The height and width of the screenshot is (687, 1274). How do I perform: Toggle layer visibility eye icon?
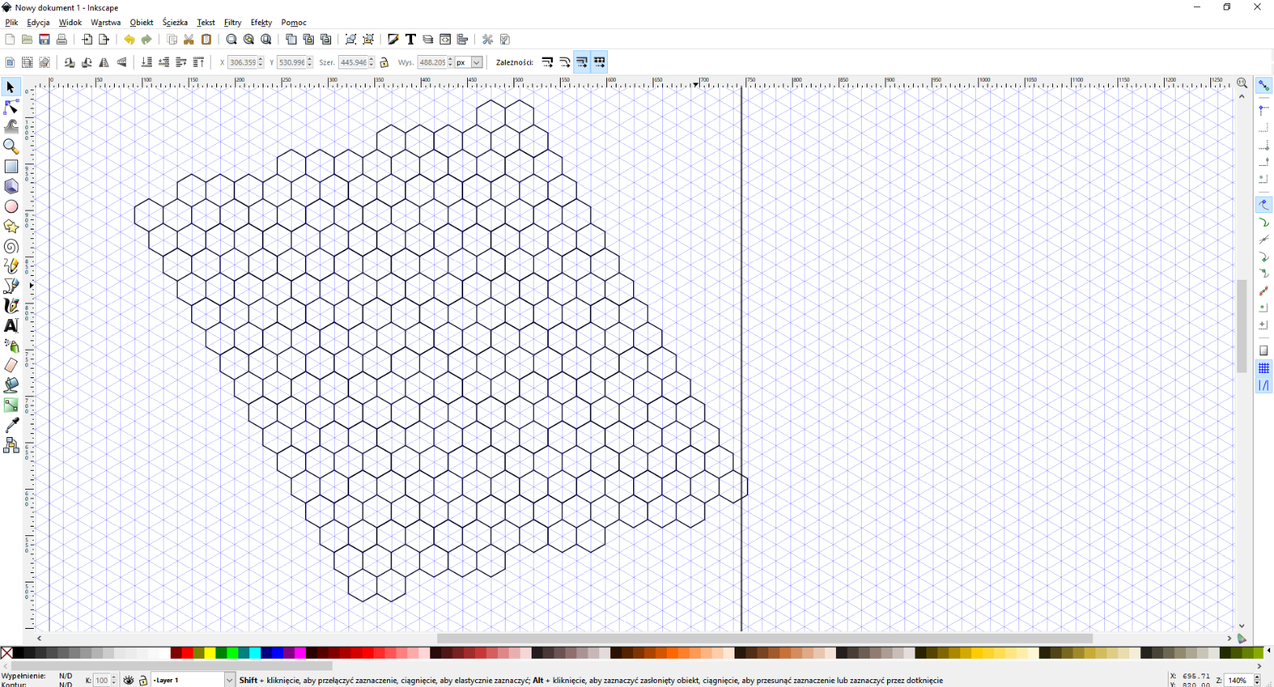(129, 680)
